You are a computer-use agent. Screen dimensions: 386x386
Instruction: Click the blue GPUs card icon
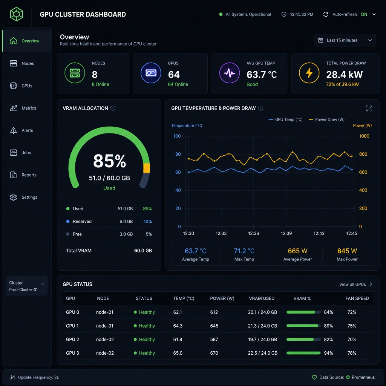(151, 73)
